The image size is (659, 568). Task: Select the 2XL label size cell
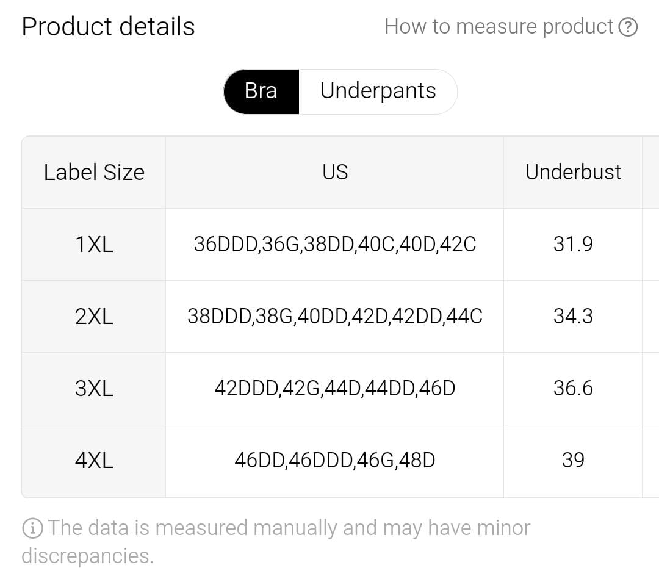[x=94, y=317]
